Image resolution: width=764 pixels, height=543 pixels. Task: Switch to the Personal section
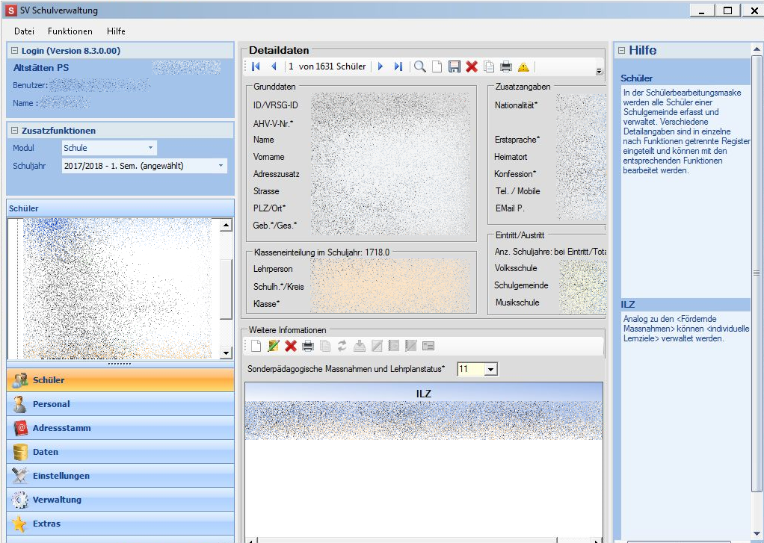tap(51, 404)
